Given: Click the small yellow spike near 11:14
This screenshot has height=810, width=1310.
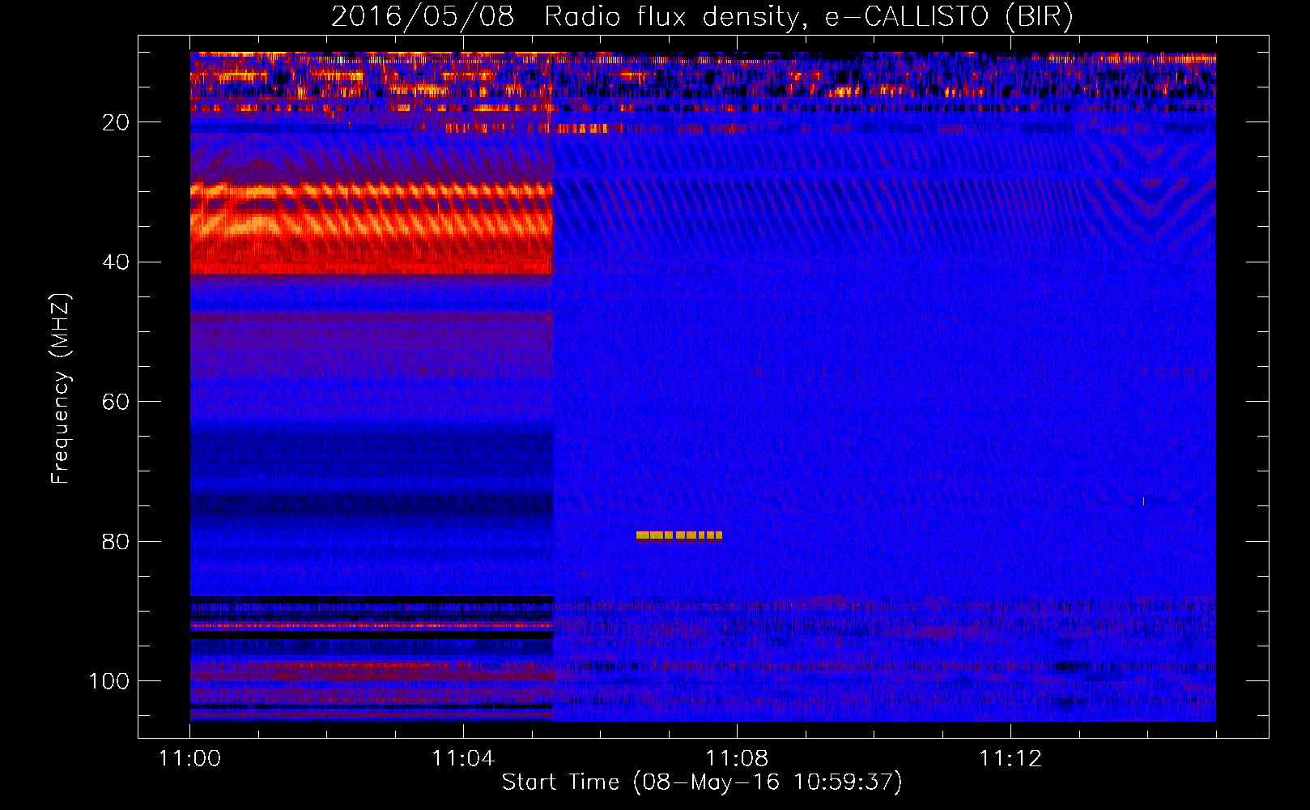Looking at the screenshot, I should tap(1143, 501).
